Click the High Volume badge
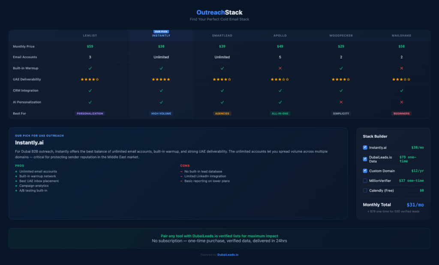The width and height of the screenshot is (439, 265). point(161,114)
